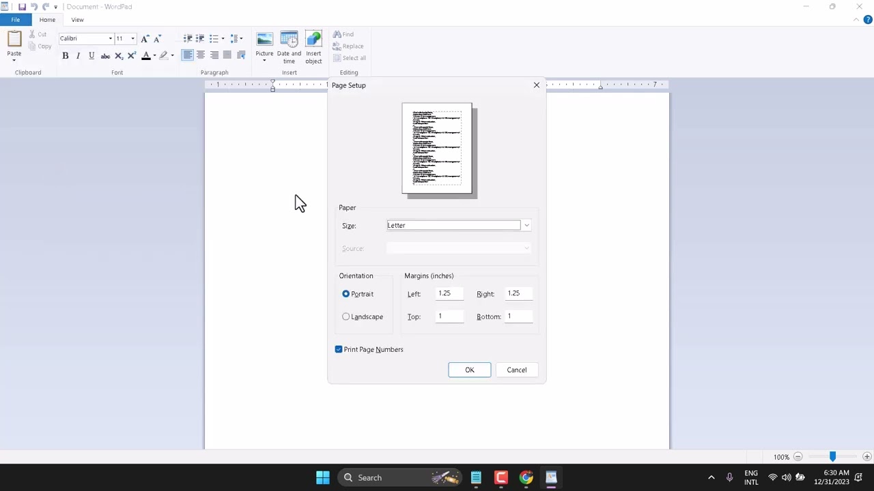Switch to the Home ribbon tab
The image size is (874, 491).
coord(47,20)
